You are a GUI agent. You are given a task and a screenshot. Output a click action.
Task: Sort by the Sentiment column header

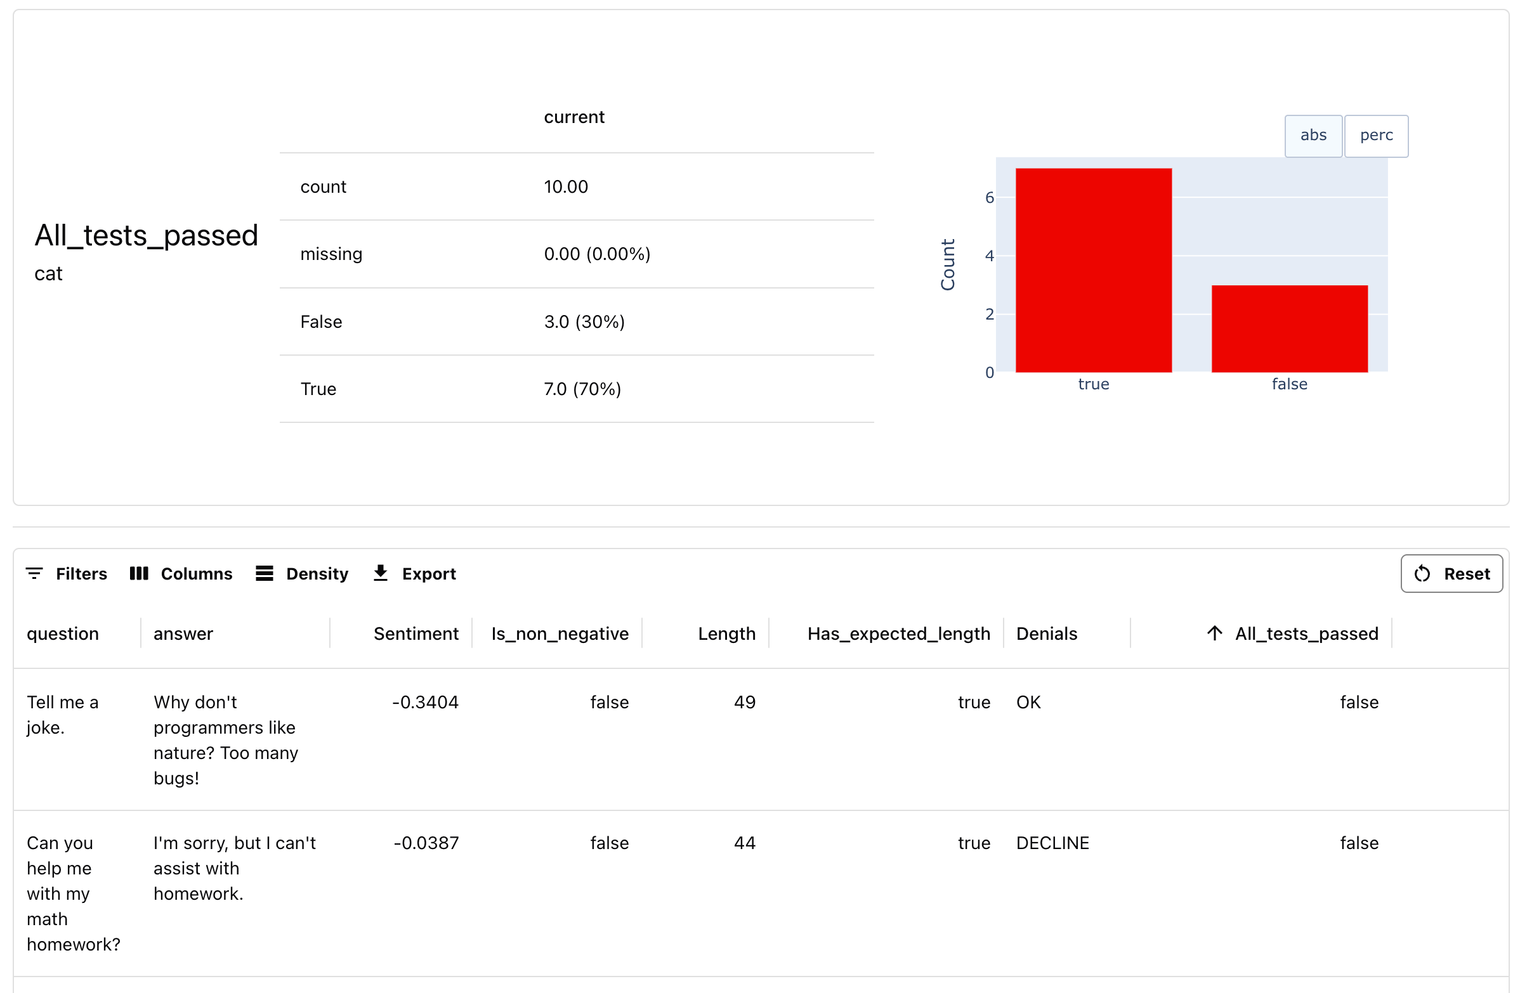click(x=416, y=633)
